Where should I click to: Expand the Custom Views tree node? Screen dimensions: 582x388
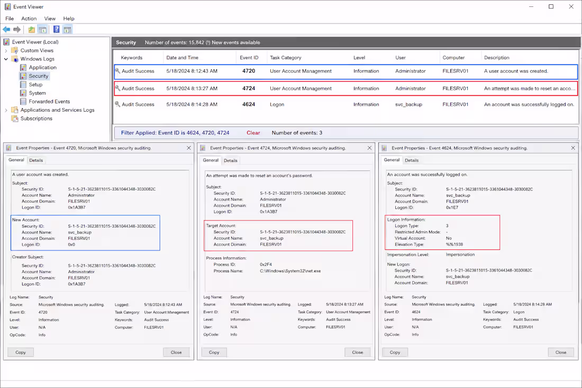(6, 50)
